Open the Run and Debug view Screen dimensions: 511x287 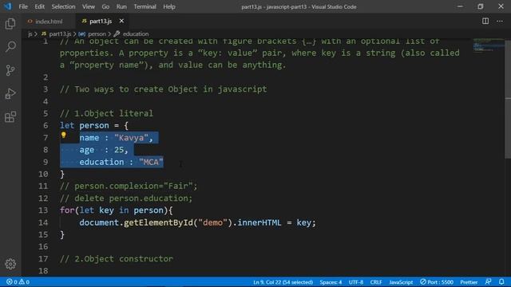[x=10, y=94]
